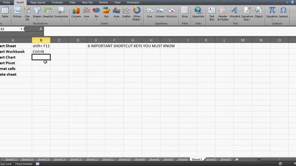Image resolution: width=296 pixels, height=166 pixels.
Task: Insert a Text Box
Action: point(212,13)
